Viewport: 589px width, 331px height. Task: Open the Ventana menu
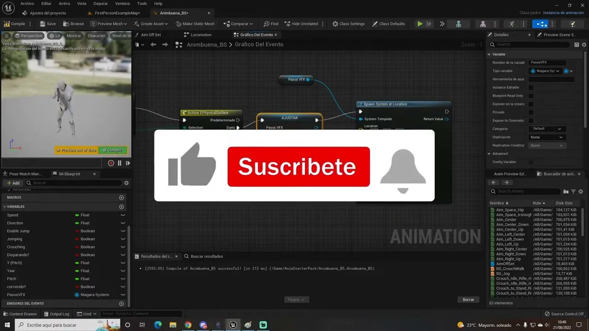pos(122,3)
